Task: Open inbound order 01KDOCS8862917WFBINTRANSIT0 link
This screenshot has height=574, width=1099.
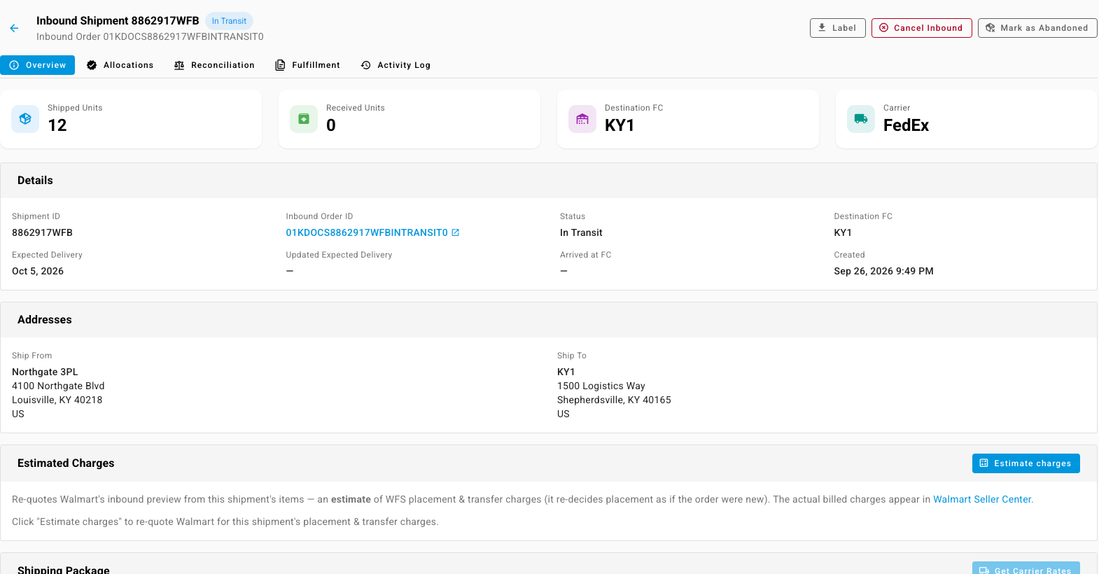Action: point(367,232)
